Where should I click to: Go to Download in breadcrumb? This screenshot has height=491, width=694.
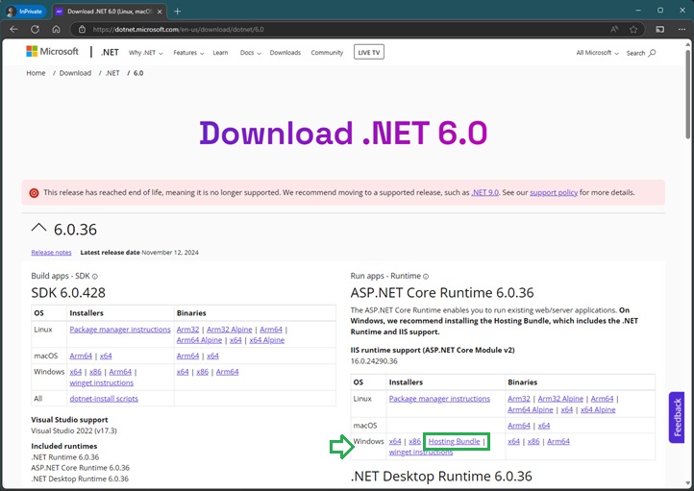tap(75, 73)
